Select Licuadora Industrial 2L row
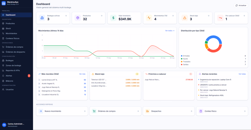The height and width of the screenshot is (130, 251). [x=62, y=94]
